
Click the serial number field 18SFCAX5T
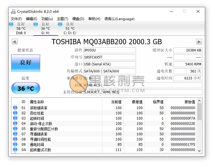tap(110, 57)
